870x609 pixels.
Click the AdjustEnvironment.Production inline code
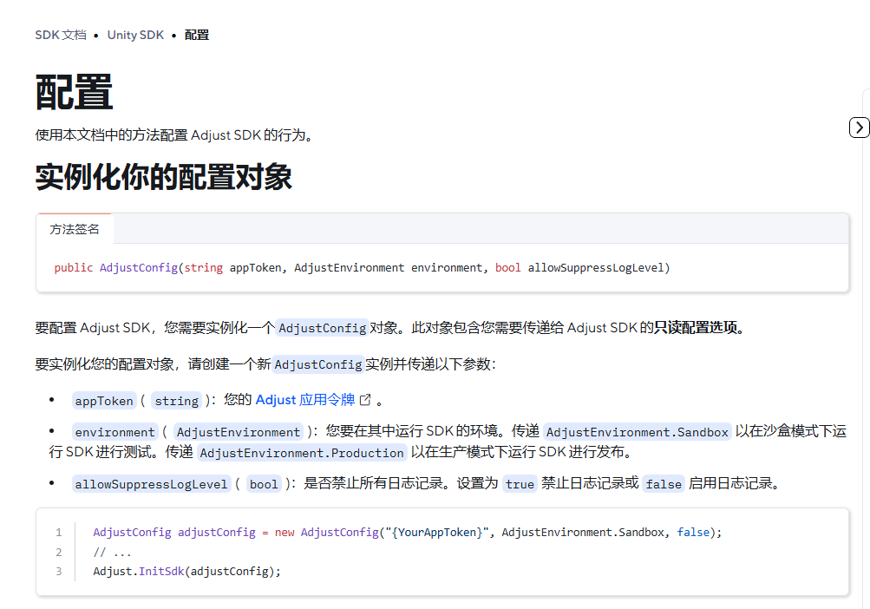[302, 453]
